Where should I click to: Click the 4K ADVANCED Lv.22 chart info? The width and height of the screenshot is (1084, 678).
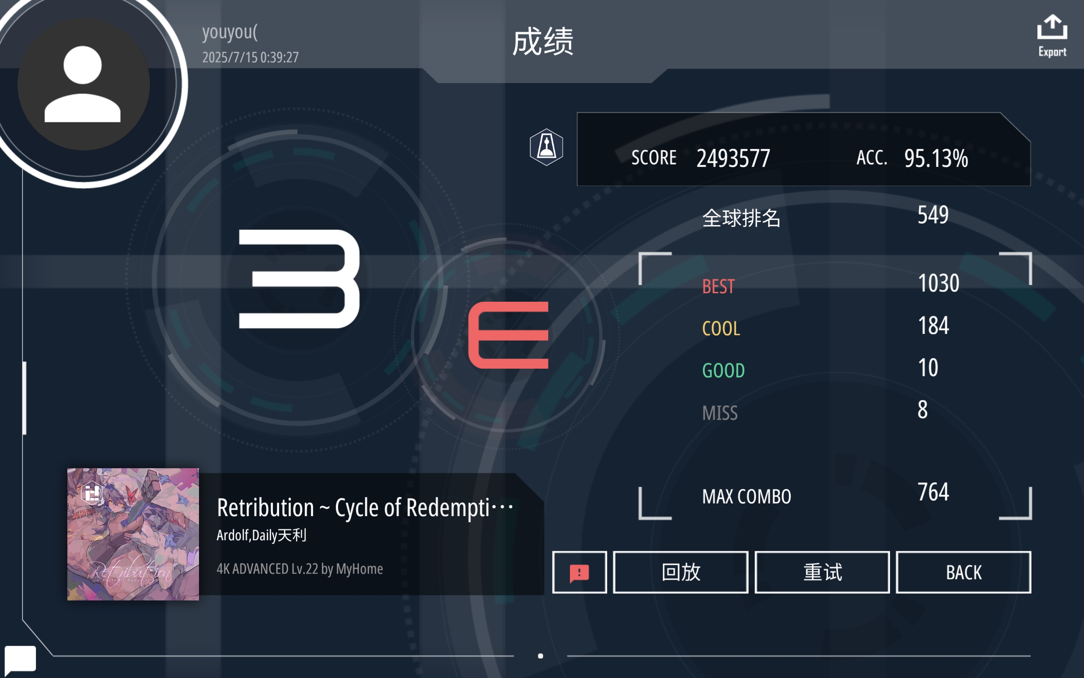[300, 569]
